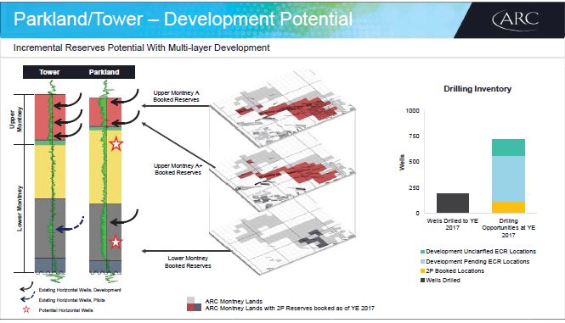Screen dimensions: 565x323
Task: Click the Drilling Inventory chart title
Action: click(477, 89)
